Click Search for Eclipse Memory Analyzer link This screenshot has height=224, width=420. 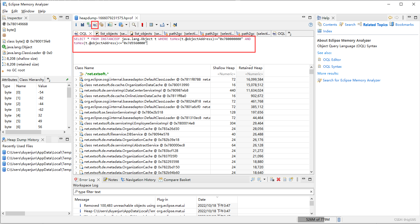(351, 80)
